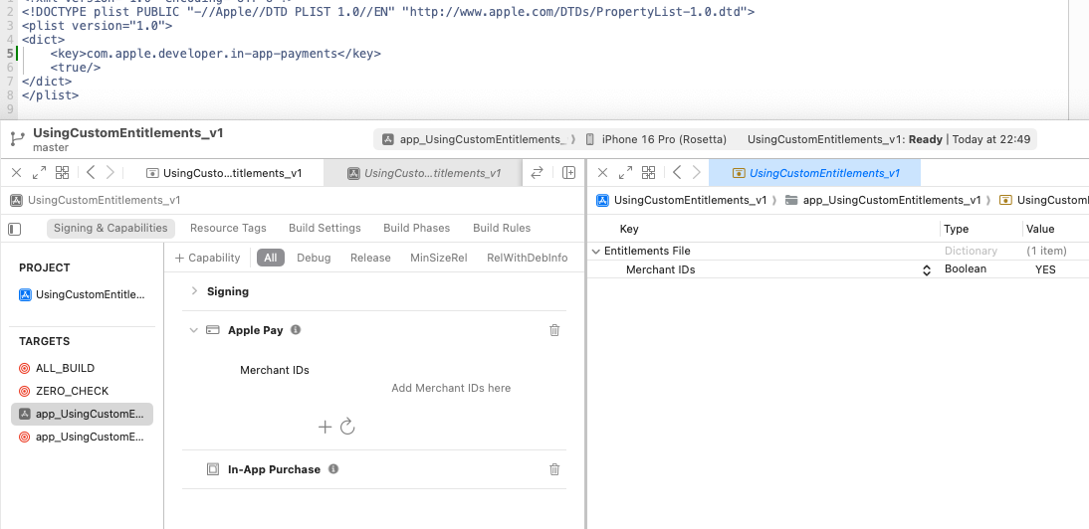Open the Build Settings tab

click(x=326, y=228)
